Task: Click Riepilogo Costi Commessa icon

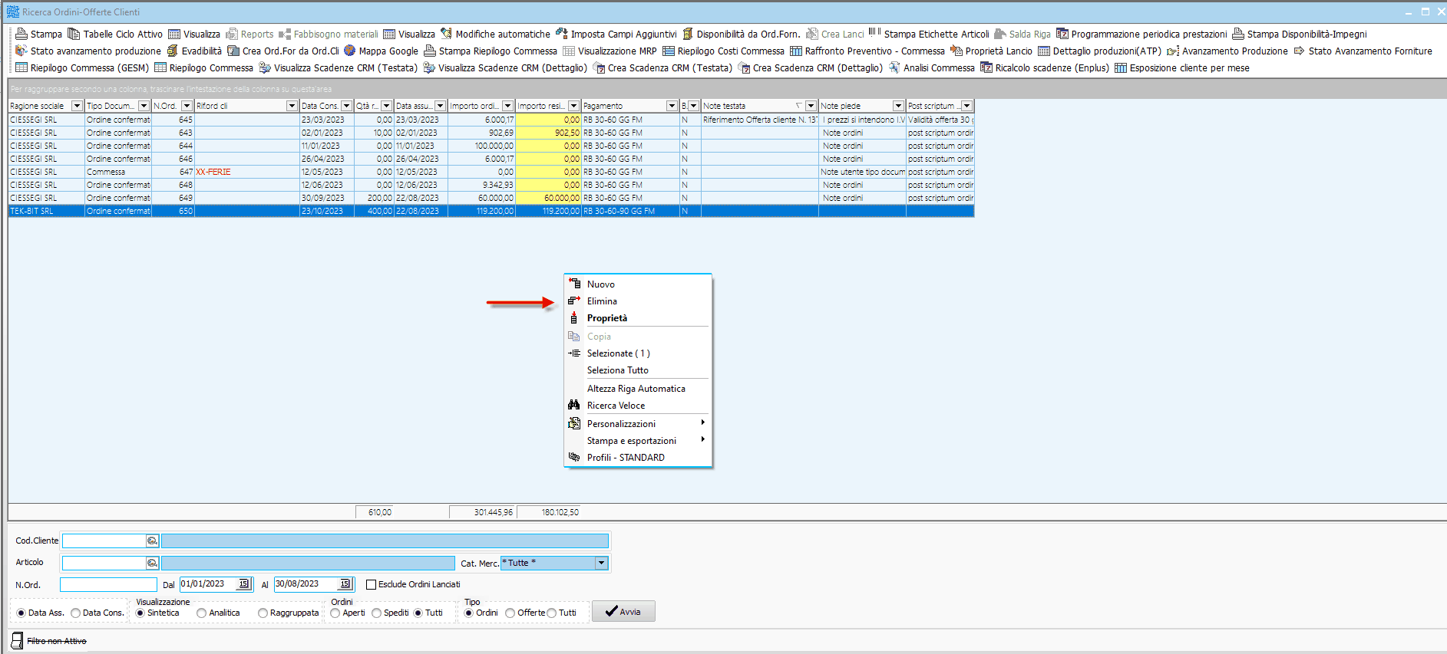Action: pyautogui.click(x=669, y=51)
